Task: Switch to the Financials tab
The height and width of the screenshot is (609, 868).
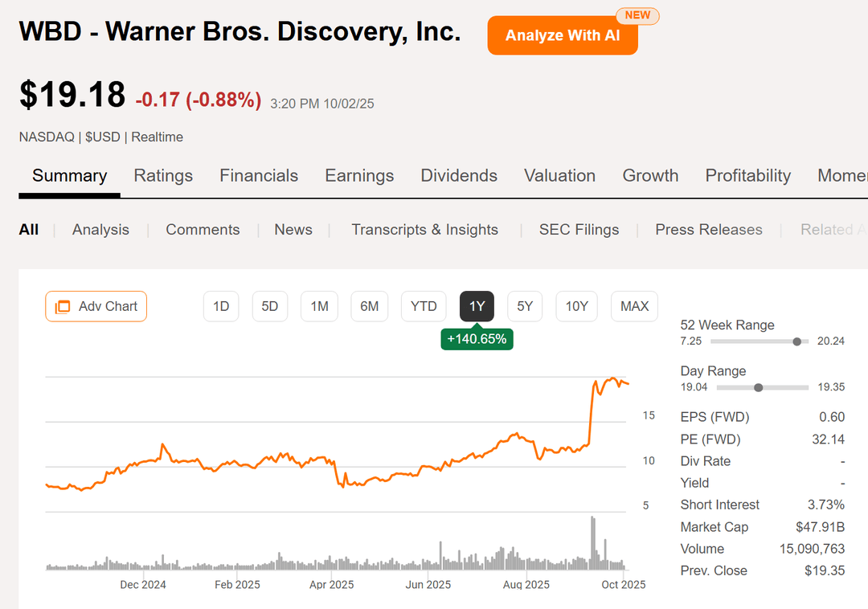Action: pyautogui.click(x=259, y=175)
